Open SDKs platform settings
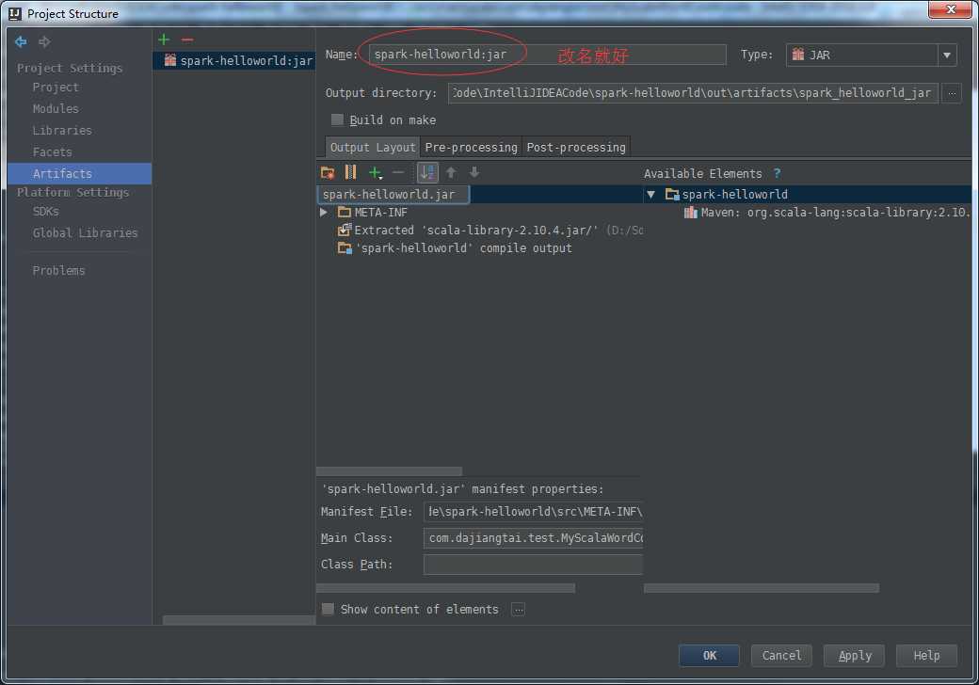979x685 pixels. 45,211
